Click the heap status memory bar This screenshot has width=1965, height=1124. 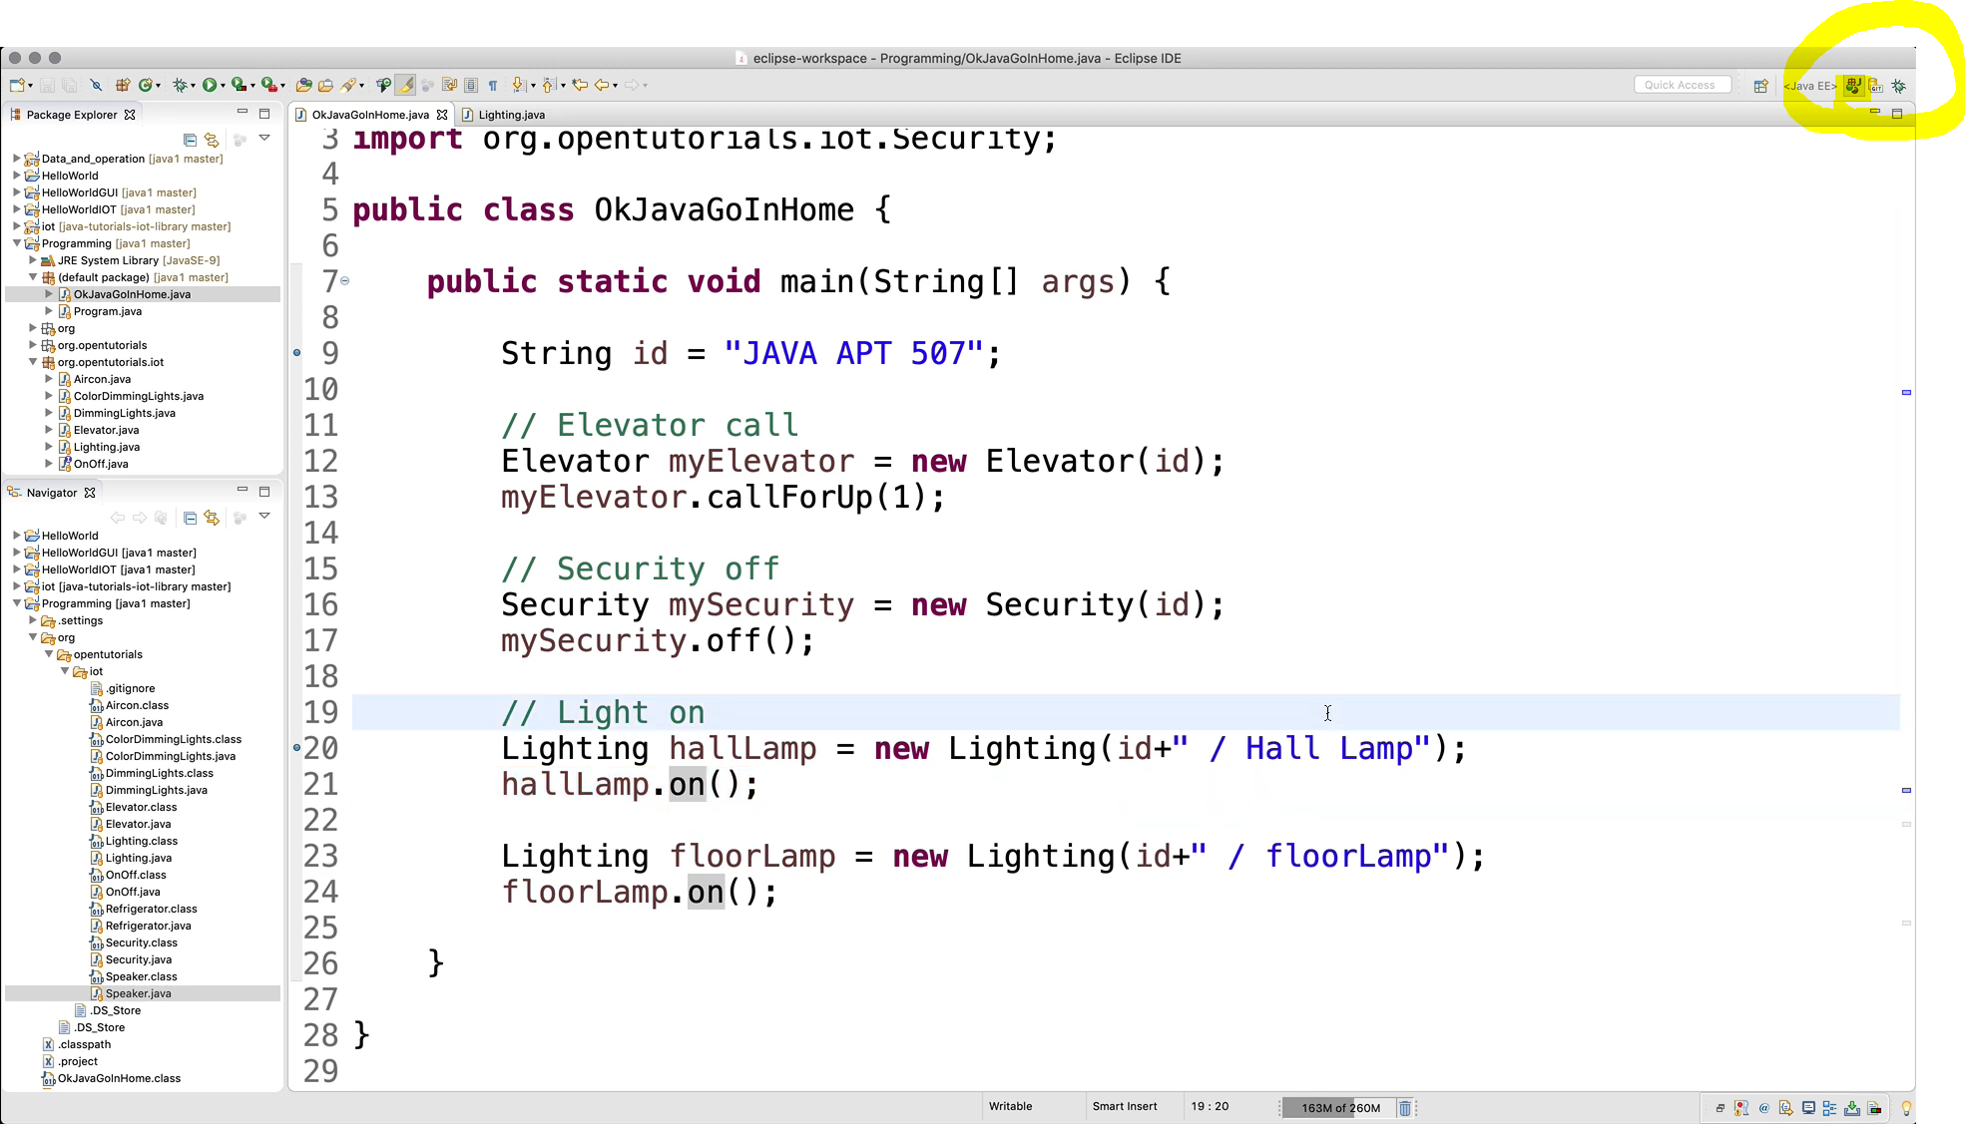1339,1108
